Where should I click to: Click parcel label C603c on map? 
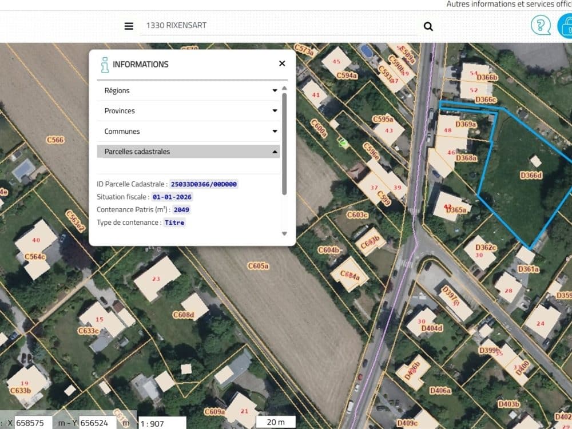(x=357, y=215)
